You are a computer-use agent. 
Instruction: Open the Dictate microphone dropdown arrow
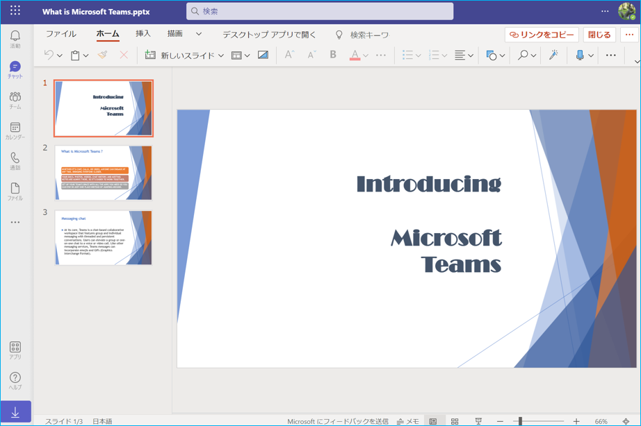[x=591, y=56]
